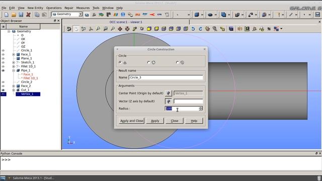Expand the Face_1 tree node under Geometry
This screenshot has height=181, width=322.
14,54
